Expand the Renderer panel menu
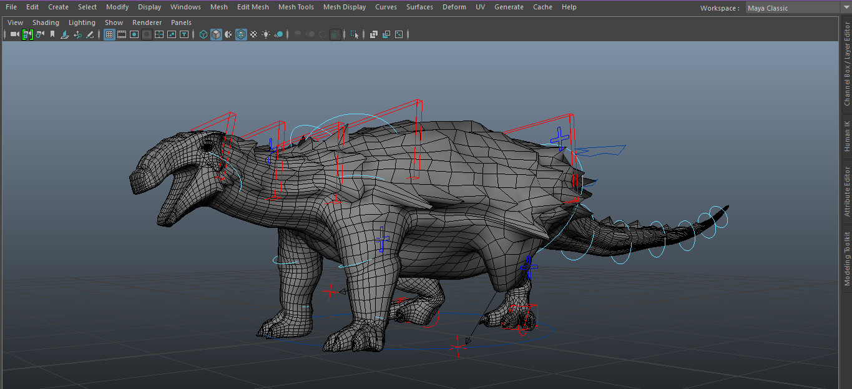 pyautogui.click(x=147, y=22)
